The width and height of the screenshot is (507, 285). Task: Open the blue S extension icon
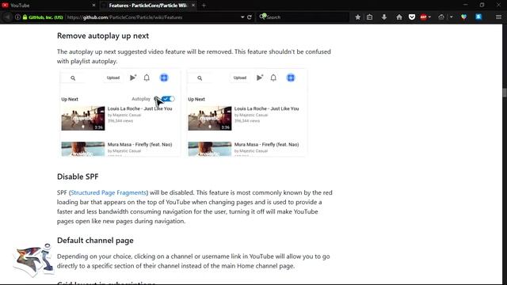coord(478,17)
